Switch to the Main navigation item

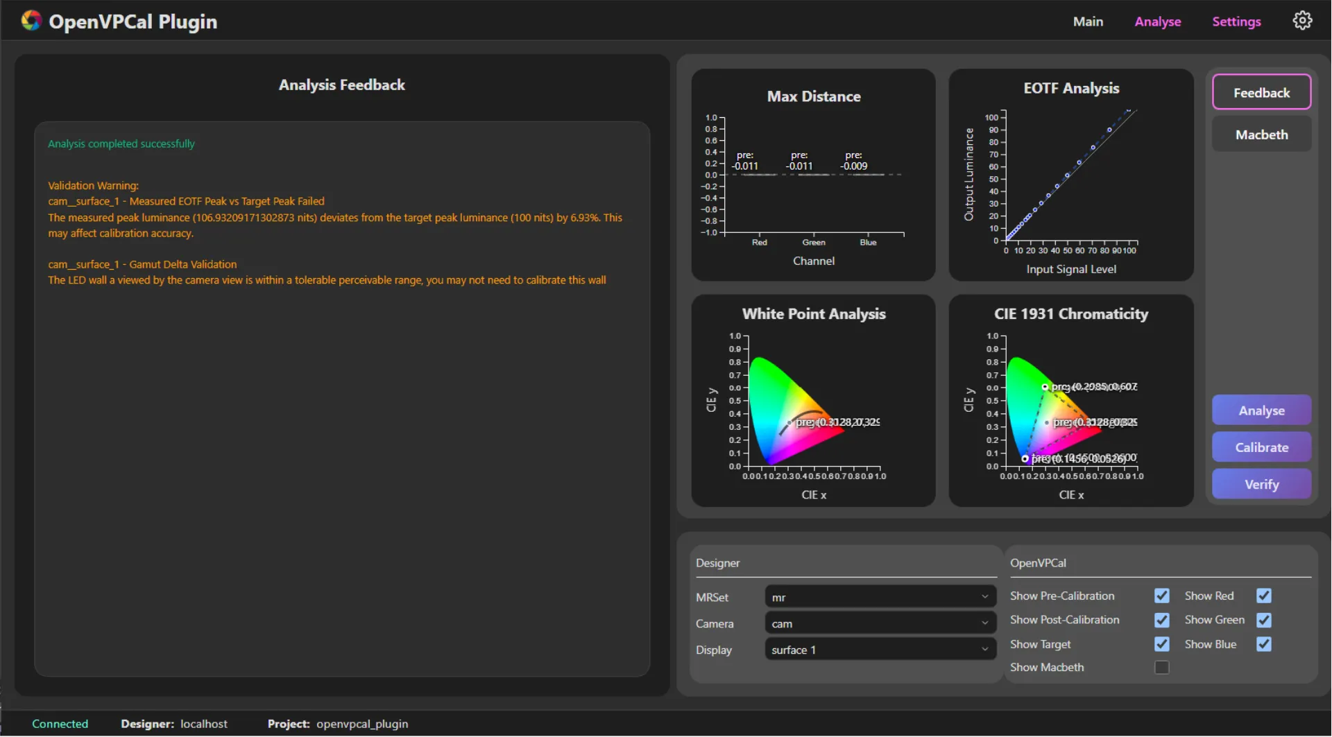(1088, 21)
